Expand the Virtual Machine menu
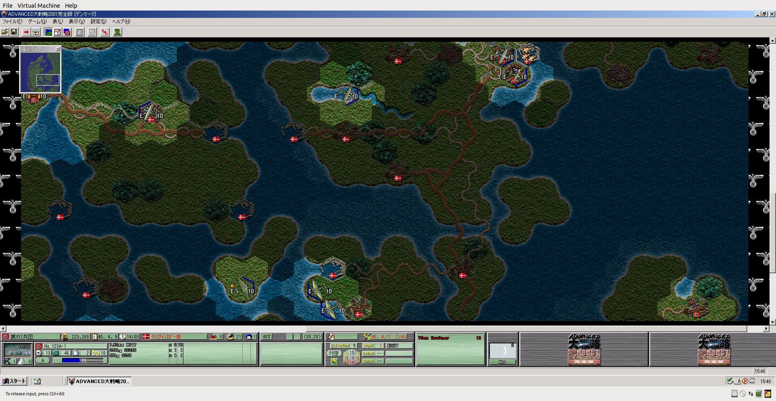 click(x=39, y=6)
